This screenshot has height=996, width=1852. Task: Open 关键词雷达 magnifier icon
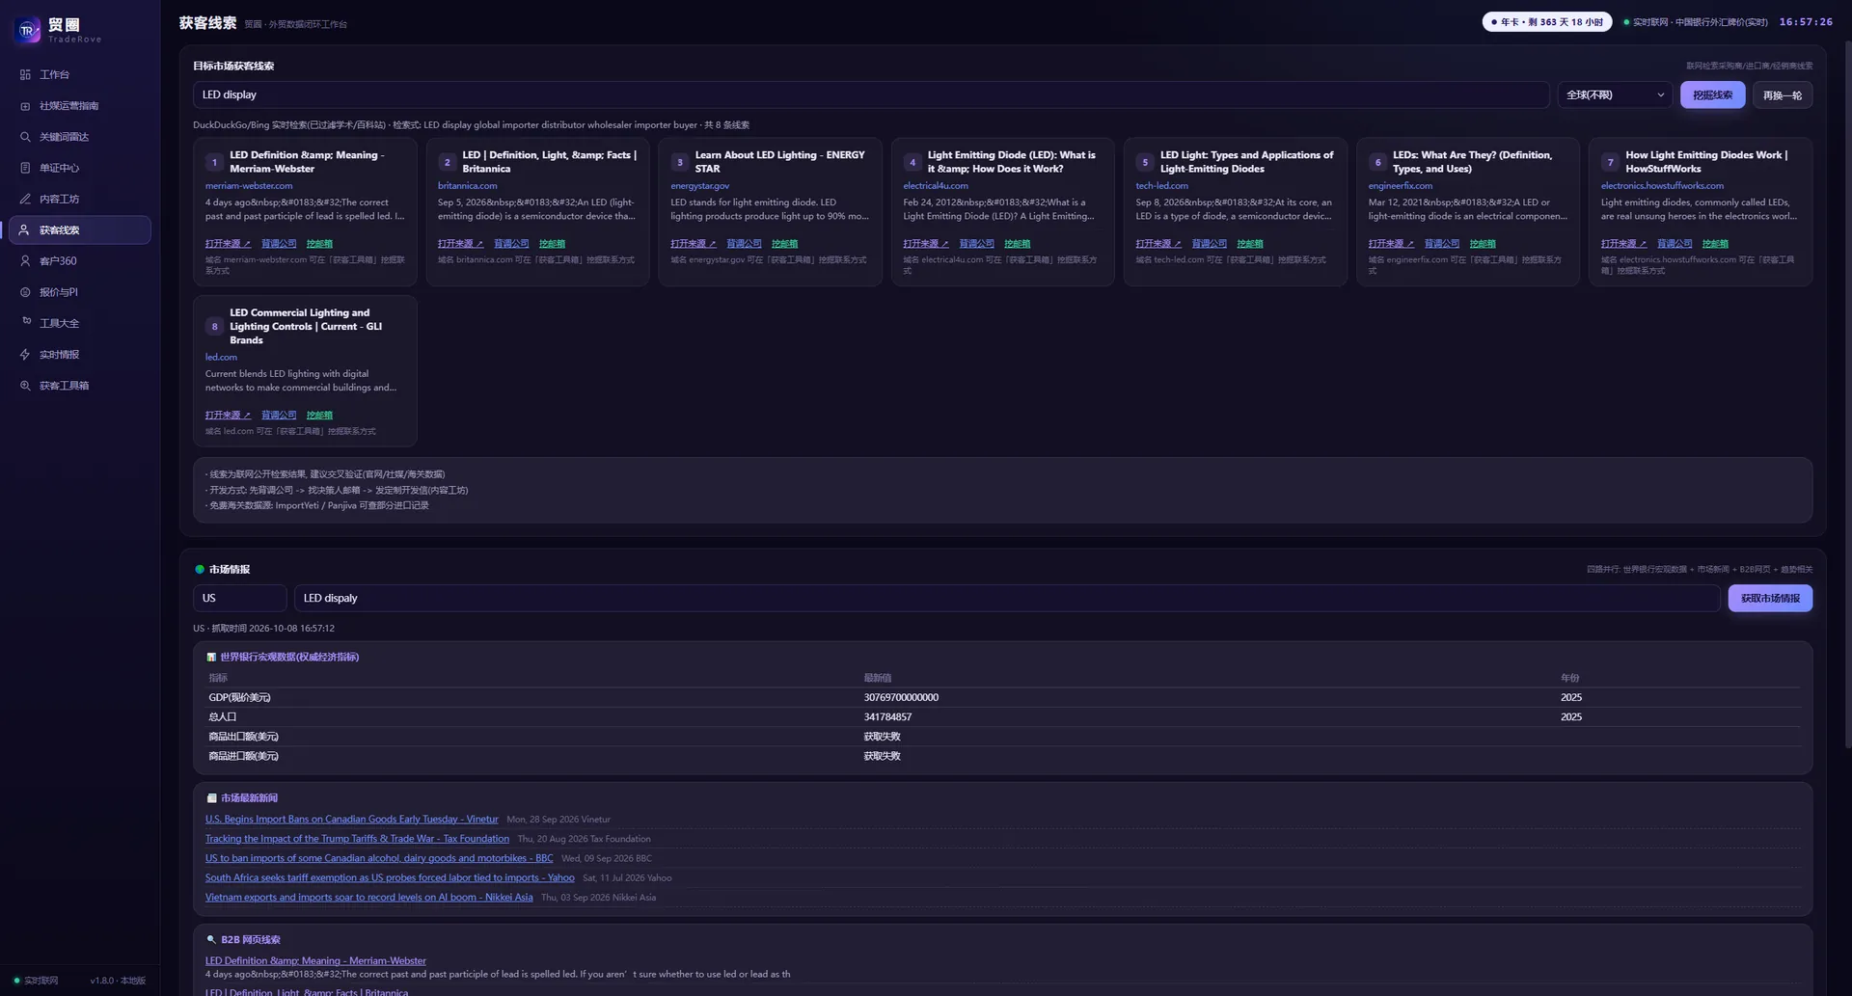pyautogui.click(x=25, y=137)
